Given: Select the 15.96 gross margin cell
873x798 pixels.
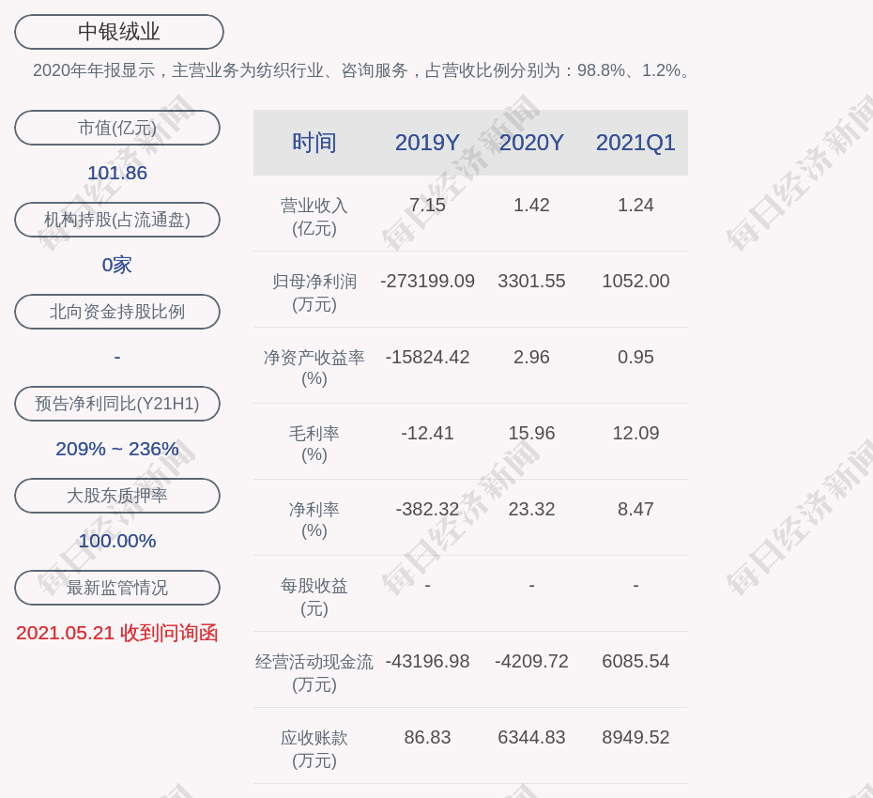Looking at the screenshot, I should pyautogui.click(x=531, y=433).
